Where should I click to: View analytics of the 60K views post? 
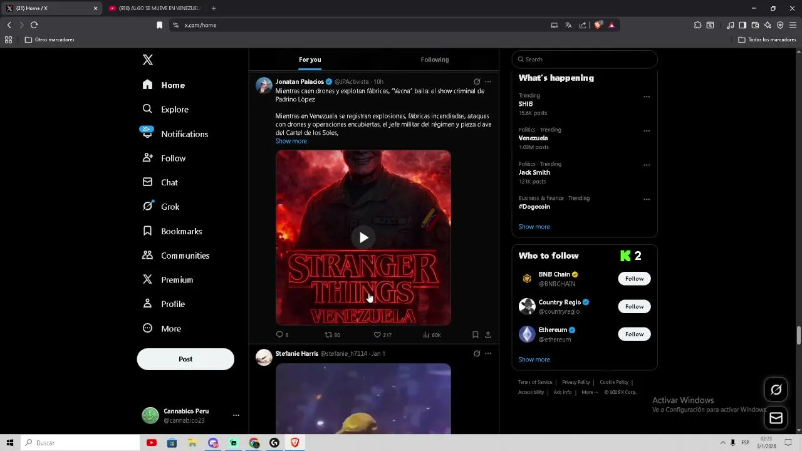[x=432, y=334]
